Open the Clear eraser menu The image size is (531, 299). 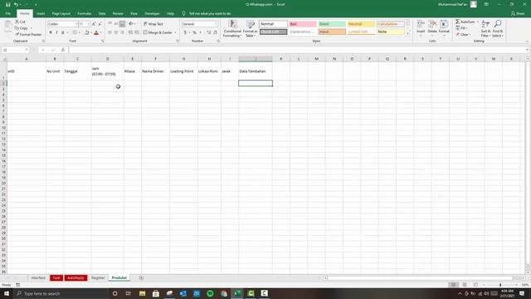(x=462, y=35)
